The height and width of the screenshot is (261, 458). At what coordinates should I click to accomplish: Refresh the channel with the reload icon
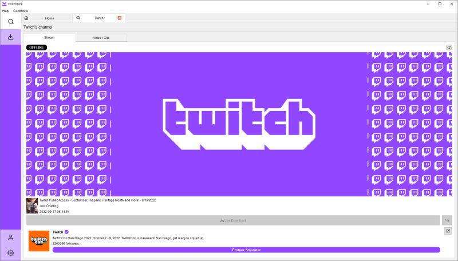(449, 48)
